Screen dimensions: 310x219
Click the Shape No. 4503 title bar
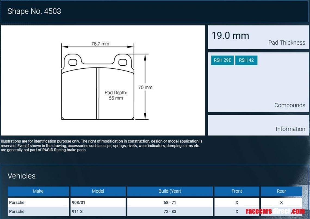click(35, 11)
